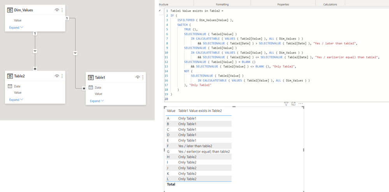Click formula line 1 with measure name
Image resolution: width=389 pixels, height=192 pixels.
click(x=197, y=11)
